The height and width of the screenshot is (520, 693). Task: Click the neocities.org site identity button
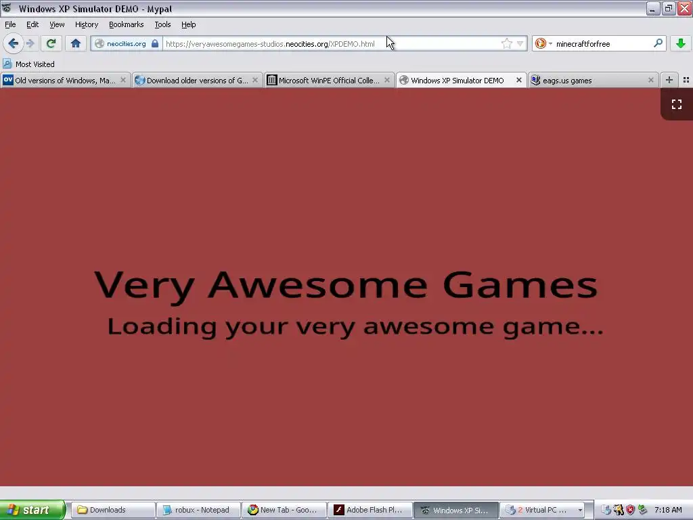point(126,44)
